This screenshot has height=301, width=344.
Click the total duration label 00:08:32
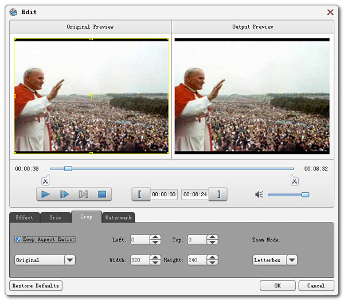point(316,169)
